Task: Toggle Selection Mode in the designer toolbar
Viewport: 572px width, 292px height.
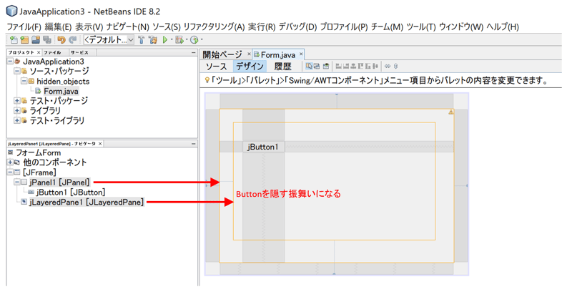Action: pyautogui.click(x=309, y=66)
